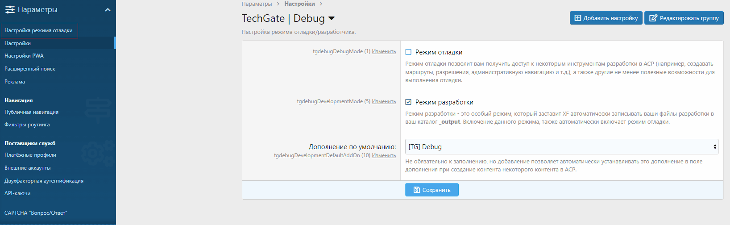Click Сохранить button
Screen dimensions: 730x225
point(432,190)
